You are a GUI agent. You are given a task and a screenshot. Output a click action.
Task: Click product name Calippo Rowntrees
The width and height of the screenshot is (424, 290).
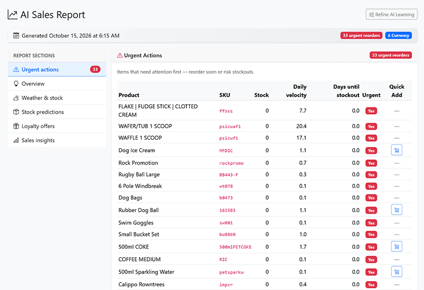tap(142, 284)
